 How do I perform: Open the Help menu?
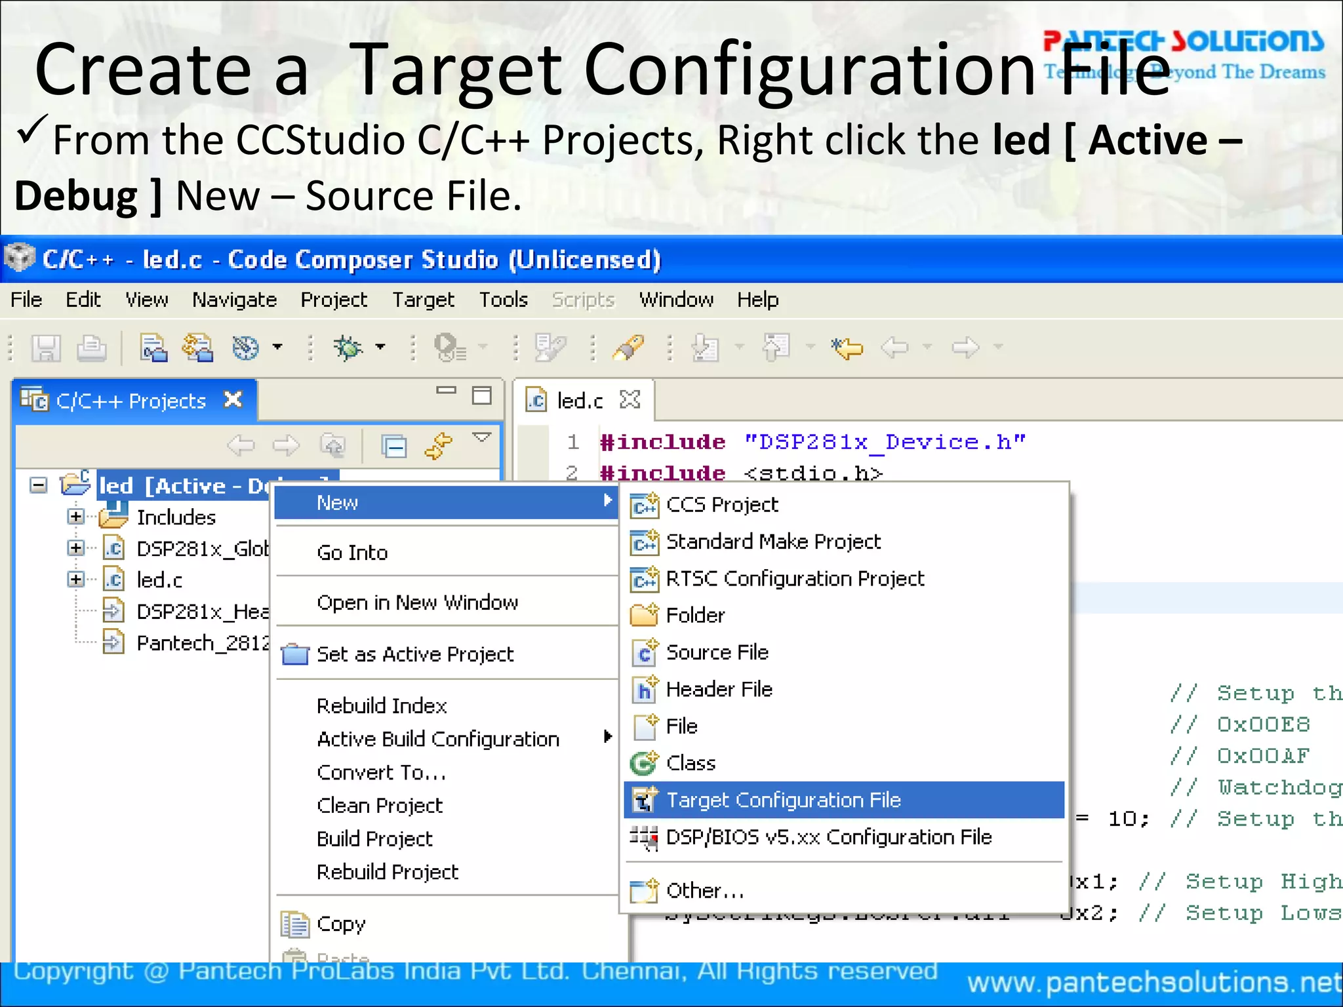point(757,300)
